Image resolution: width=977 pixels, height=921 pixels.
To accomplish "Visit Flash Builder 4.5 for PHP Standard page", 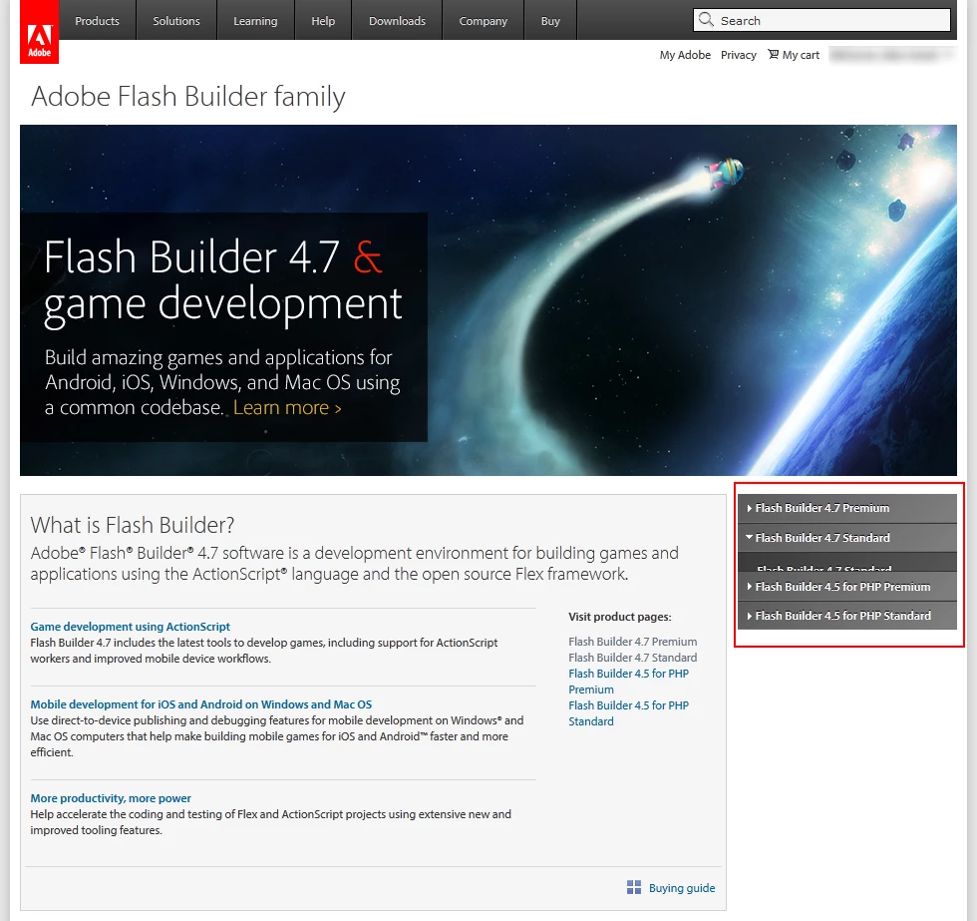I will [x=628, y=712].
